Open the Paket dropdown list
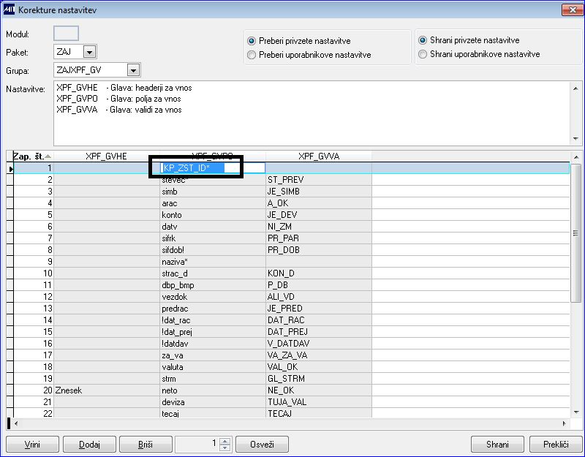This screenshot has width=585, height=457. (x=89, y=52)
